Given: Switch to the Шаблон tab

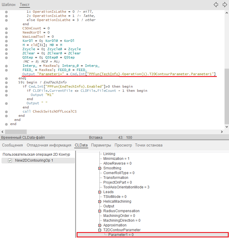Looking at the screenshot, I should [x=9, y=5].
